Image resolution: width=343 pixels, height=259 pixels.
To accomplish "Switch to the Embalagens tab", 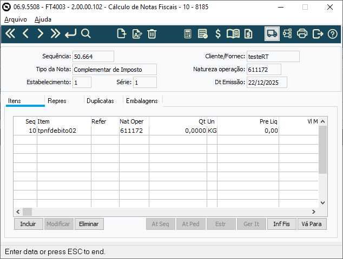I will [142, 101].
